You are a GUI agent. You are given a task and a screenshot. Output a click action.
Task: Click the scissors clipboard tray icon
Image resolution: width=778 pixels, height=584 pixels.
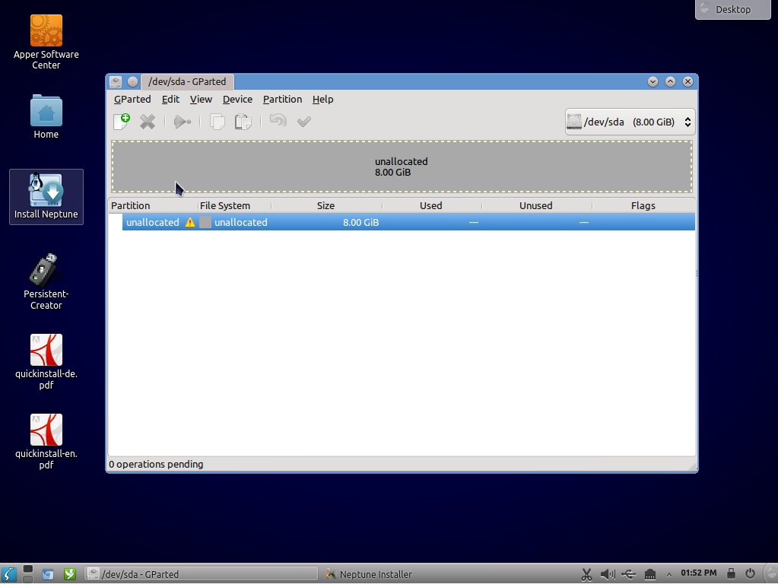[x=586, y=575]
